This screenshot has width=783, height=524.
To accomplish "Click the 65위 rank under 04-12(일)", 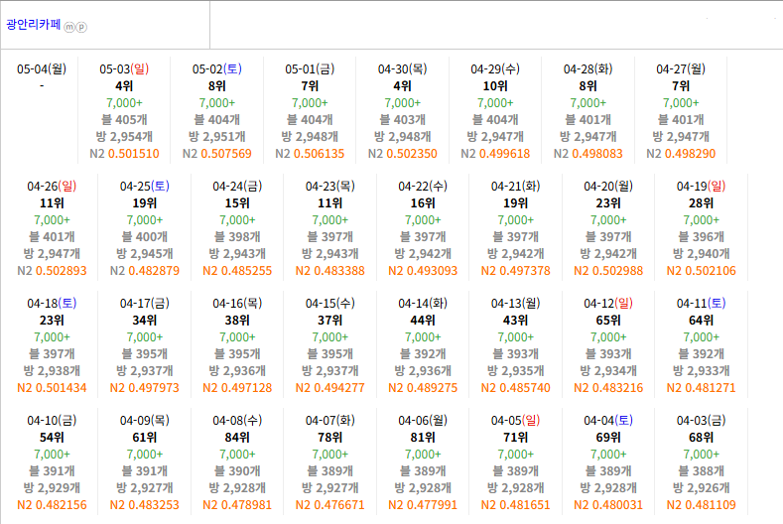I will point(608,321).
